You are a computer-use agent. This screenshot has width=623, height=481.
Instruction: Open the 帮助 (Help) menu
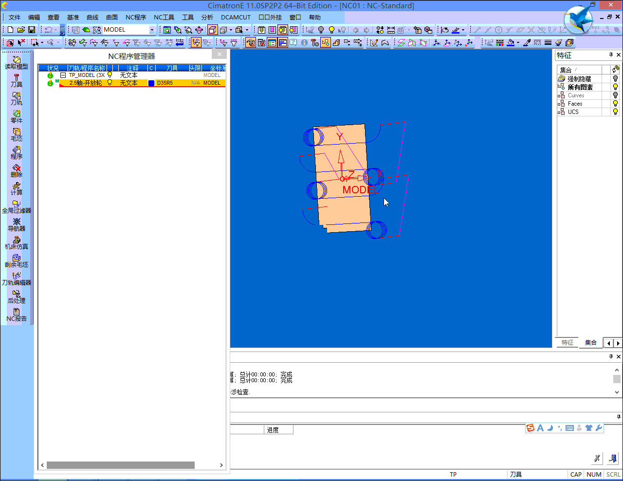315,18
